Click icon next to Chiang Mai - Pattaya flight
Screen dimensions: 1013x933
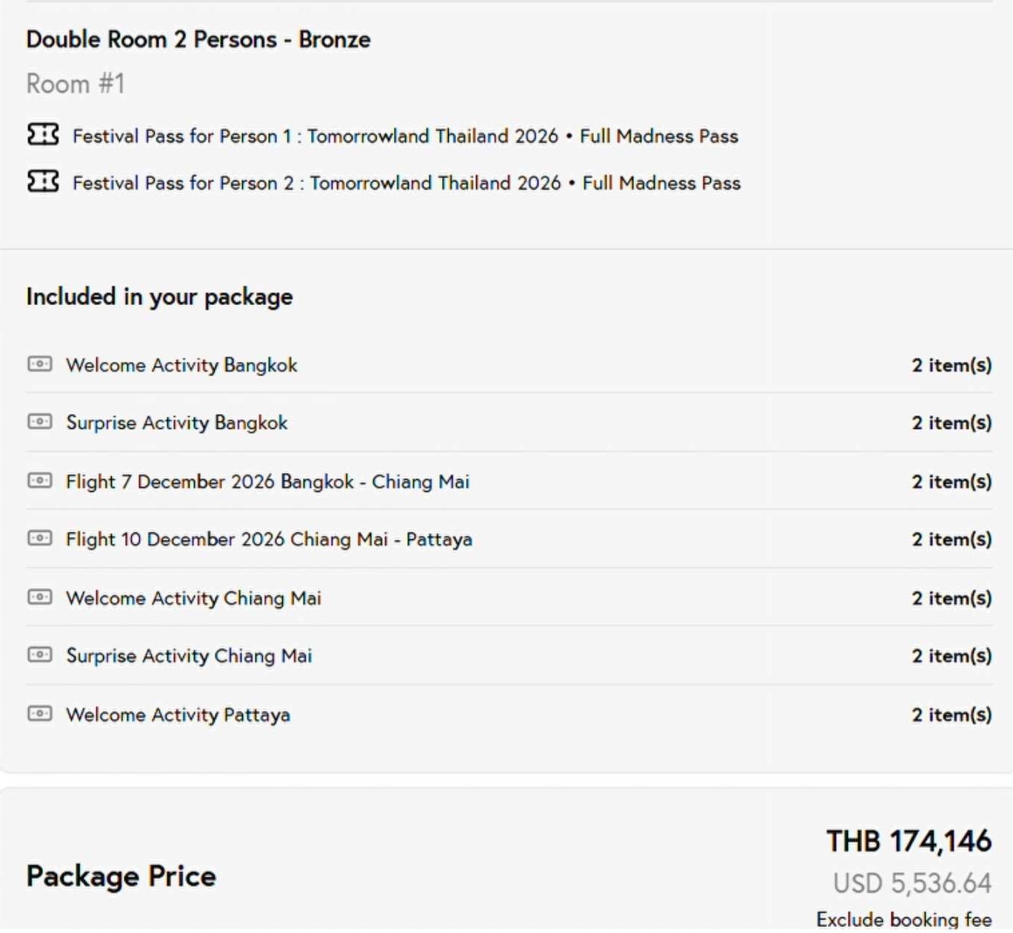pyautogui.click(x=40, y=538)
